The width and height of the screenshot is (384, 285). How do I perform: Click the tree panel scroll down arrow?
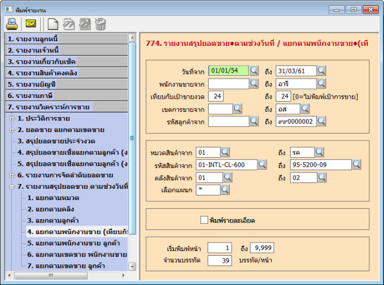click(132, 266)
